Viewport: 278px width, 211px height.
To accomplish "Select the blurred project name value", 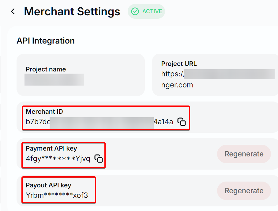I will 54,79.
